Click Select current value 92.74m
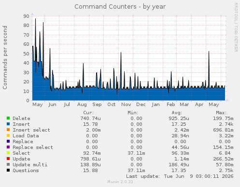The width and height of the screenshot is (240, 187). pos(92,153)
